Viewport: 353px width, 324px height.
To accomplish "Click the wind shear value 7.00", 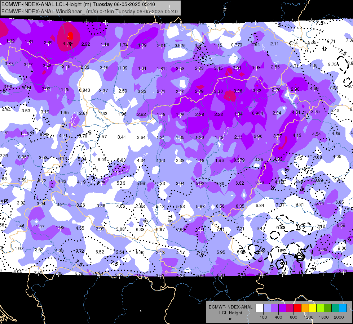I will [x=322, y=249].
